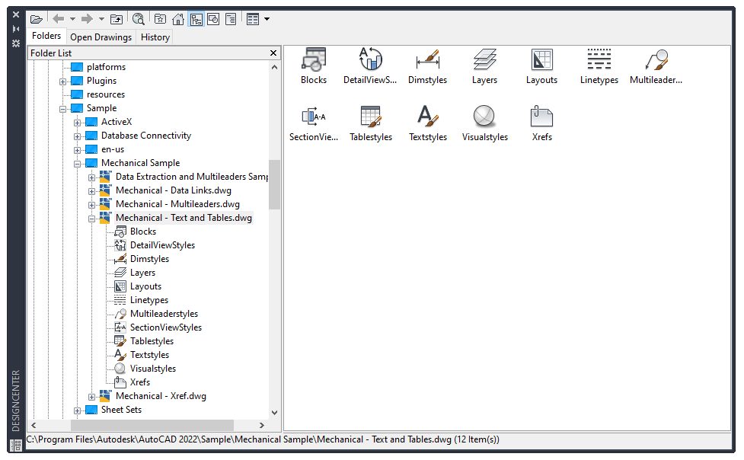Viewport: 744px width, 460px height.
Task: Go Back using the left arrow
Action: tap(59, 19)
